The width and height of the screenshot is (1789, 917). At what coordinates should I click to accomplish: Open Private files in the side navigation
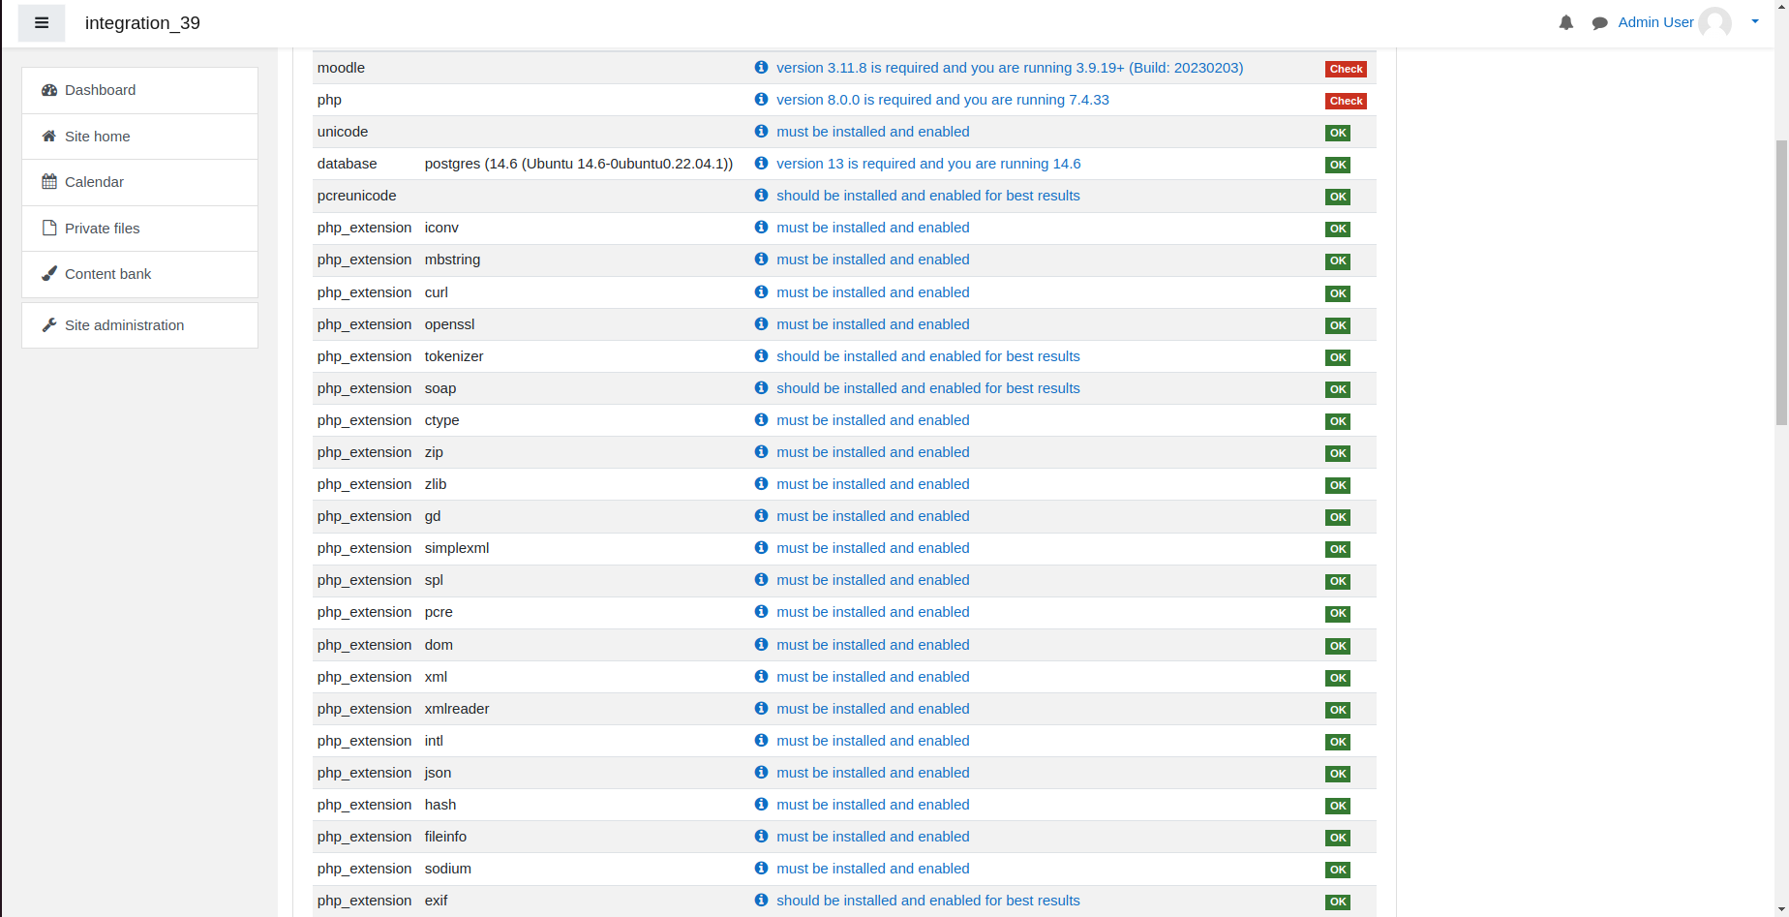pos(139,229)
